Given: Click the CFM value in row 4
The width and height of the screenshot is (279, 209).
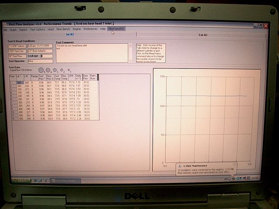Looking at the screenshot, I should (71, 92).
